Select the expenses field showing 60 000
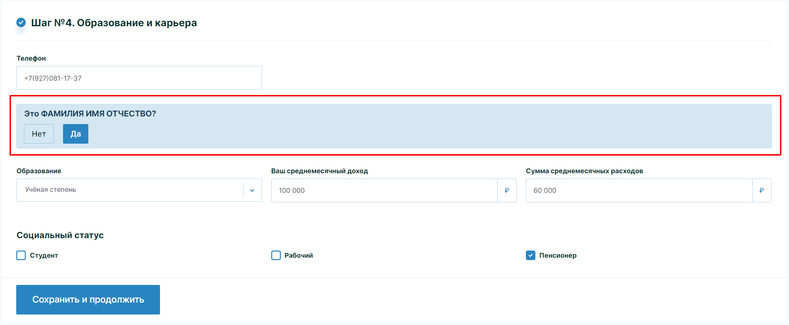This screenshot has width=789, height=325. pos(639,190)
